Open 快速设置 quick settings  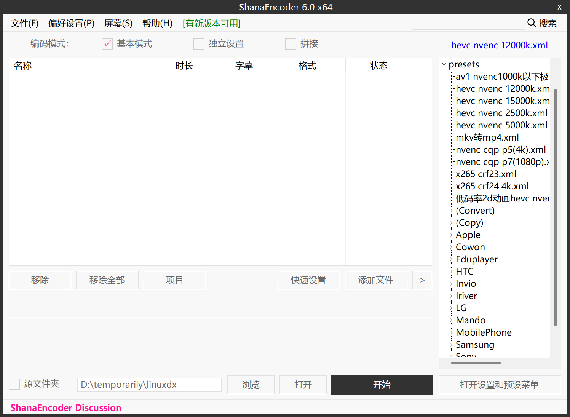coord(309,280)
